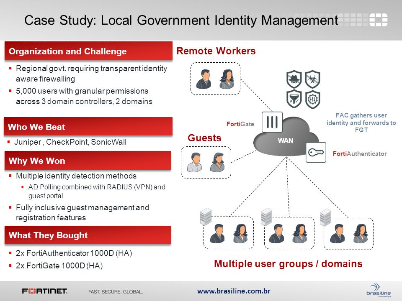
Task: Select female user in leftmost domain group
Action: coord(240,233)
